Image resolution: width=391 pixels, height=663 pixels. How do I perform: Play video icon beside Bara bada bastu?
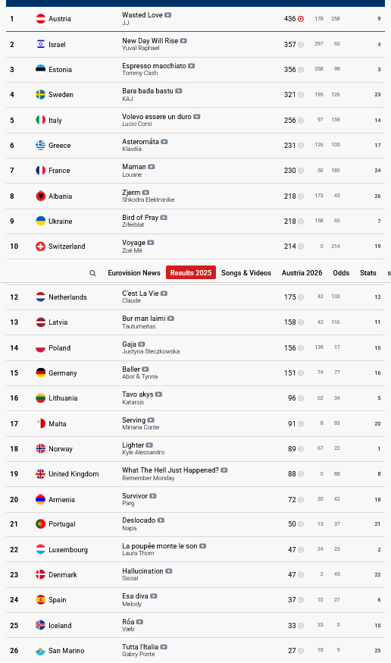point(179,91)
